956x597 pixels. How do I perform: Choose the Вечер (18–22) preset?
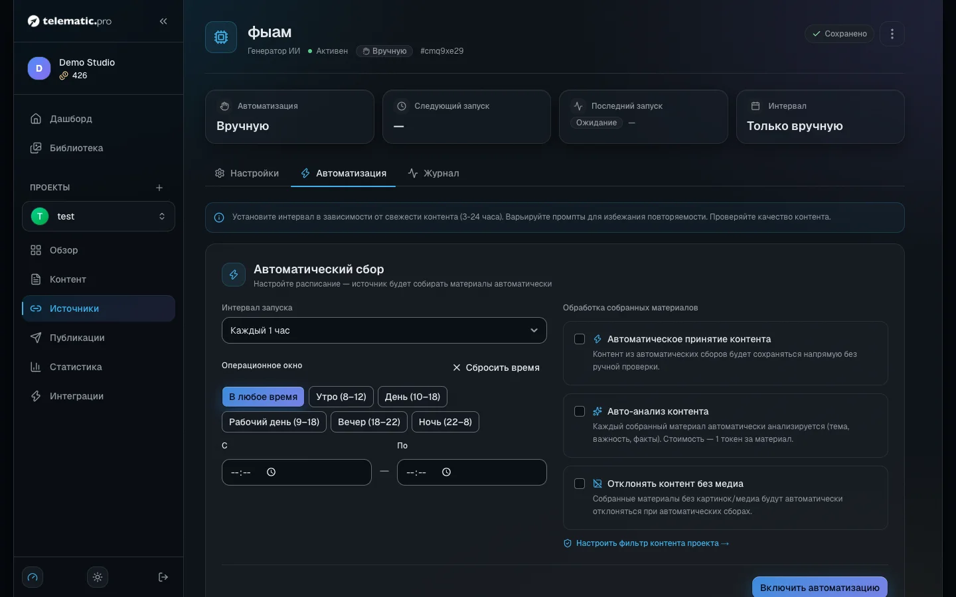pyautogui.click(x=369, y=422)
